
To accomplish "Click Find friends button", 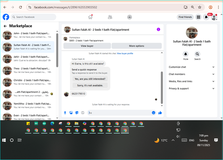I will [x=185, y=17].
